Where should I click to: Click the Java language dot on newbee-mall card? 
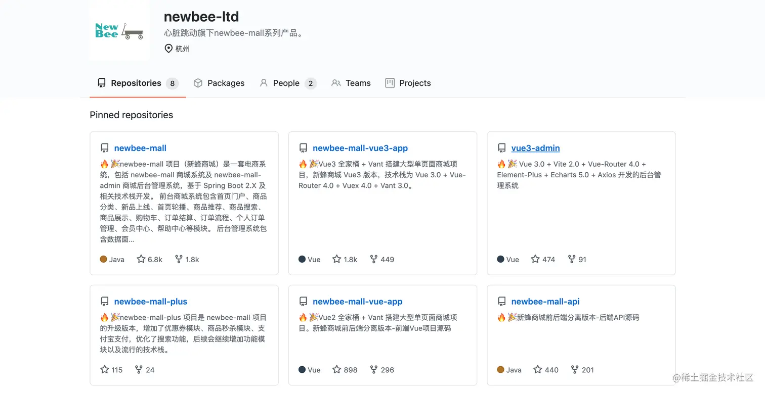pyautogui.click(x=104, y=259)
